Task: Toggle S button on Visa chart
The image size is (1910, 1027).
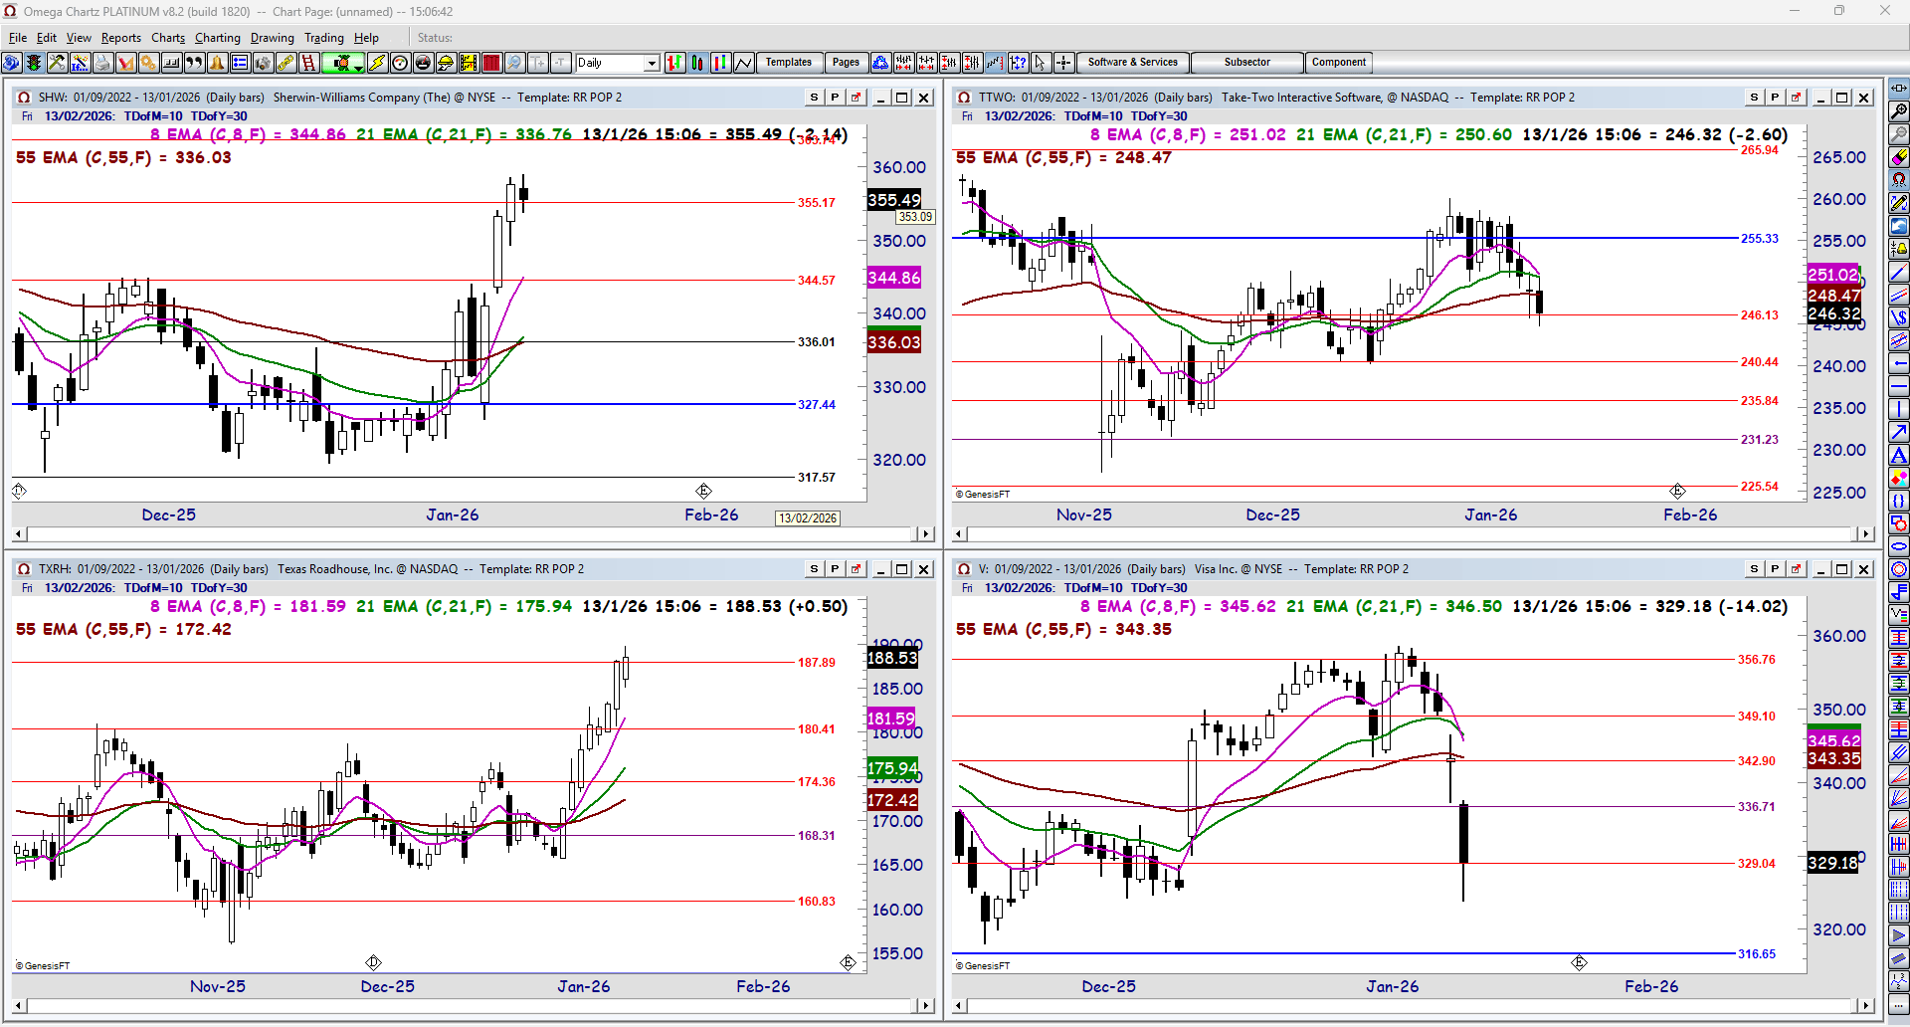Action: coord(1754,569)
